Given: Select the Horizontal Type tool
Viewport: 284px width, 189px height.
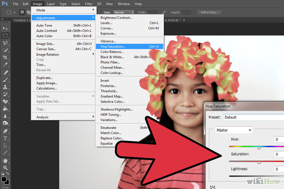Looking at the screenshot, I should click(5, 138).
